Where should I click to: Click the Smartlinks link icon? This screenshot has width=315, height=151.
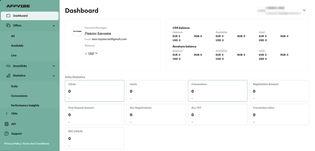tap(8, 66)
